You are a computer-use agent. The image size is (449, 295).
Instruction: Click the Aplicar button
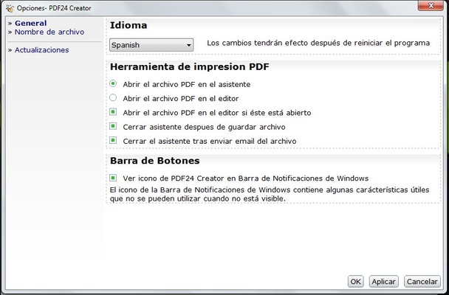[383, 282]
